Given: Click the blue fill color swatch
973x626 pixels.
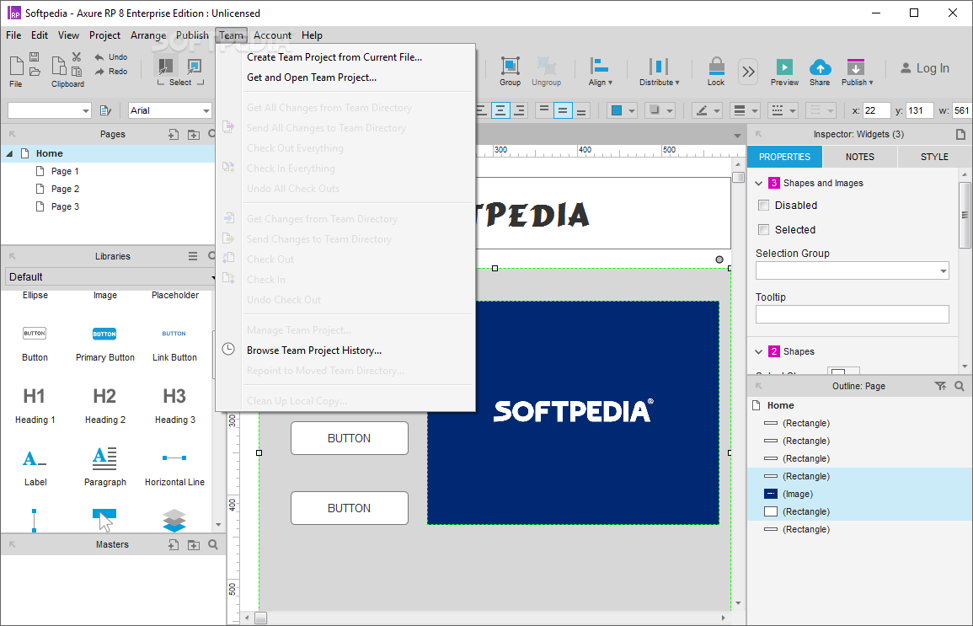Looking at the screenshot, I should (x=617, y=110).
